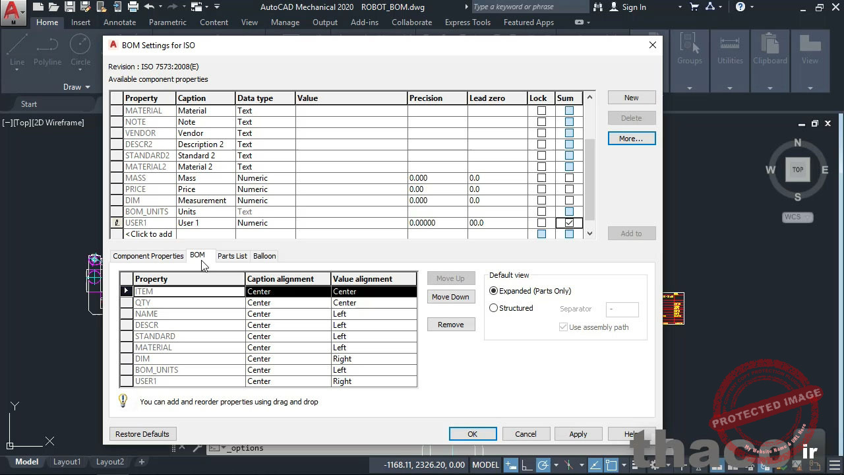Screen dimensions: 844x475
Task: Toggle Ortho mode in the status bar
Action: [x=528, y=465]
